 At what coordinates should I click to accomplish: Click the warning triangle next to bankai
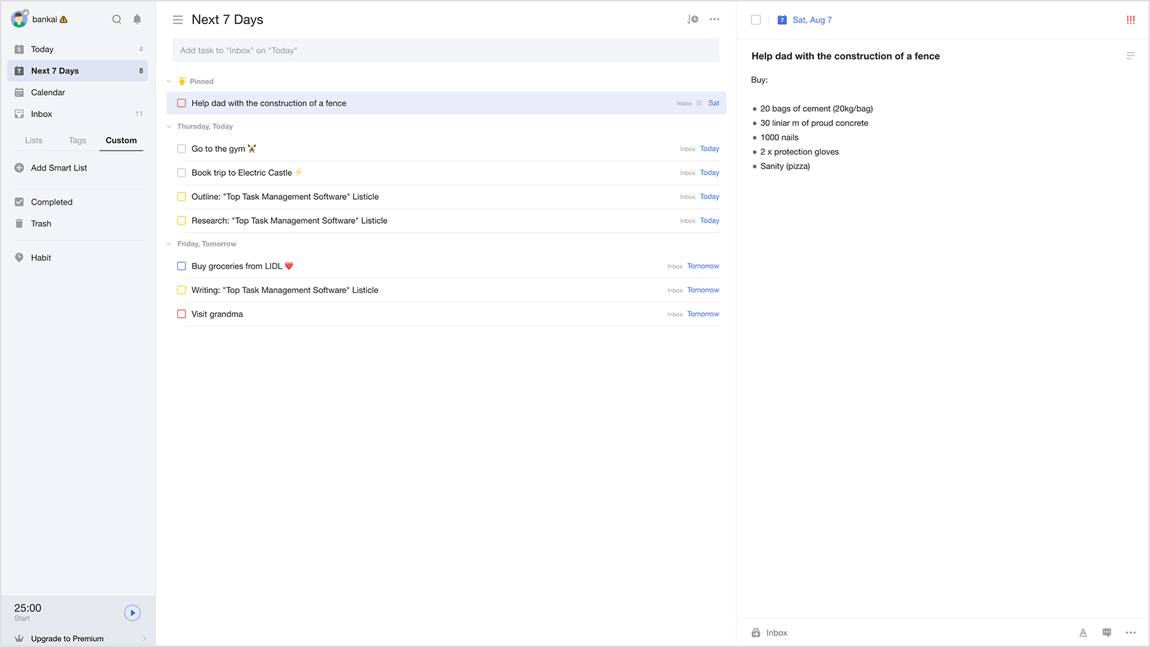click(64, 20)
